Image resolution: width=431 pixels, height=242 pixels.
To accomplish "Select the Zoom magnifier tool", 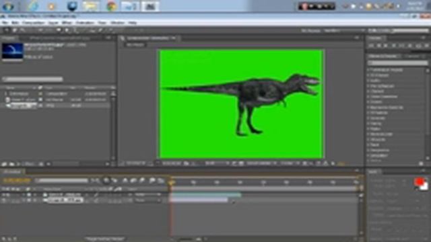I will [22, 30].
